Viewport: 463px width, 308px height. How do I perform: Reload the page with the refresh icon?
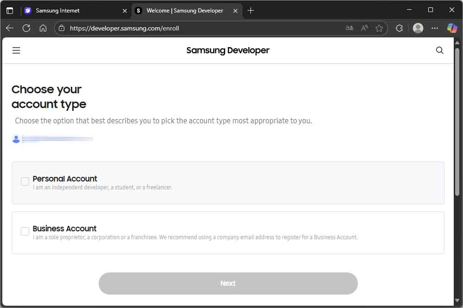tap(26, 28)
